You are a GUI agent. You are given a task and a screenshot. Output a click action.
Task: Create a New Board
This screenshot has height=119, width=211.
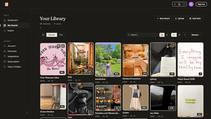pos(163,18)
